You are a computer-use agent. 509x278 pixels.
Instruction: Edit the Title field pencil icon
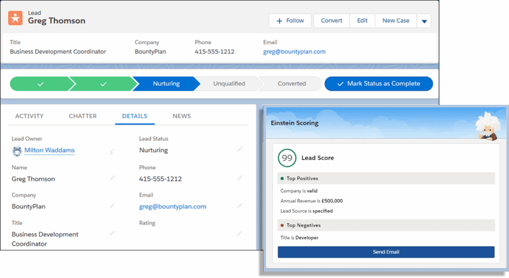click(112, 233)
